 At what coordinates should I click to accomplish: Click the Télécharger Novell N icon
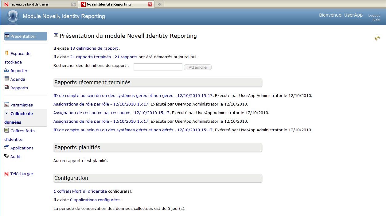click(x=7, y=174)
